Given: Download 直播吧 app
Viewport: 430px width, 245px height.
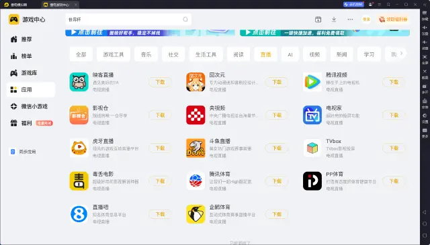Looking at the screenshot, I should [x=160, y=214].
